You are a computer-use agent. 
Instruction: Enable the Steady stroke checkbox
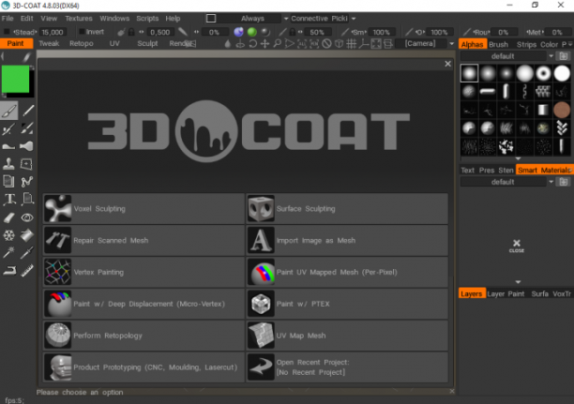click(7, 32)
